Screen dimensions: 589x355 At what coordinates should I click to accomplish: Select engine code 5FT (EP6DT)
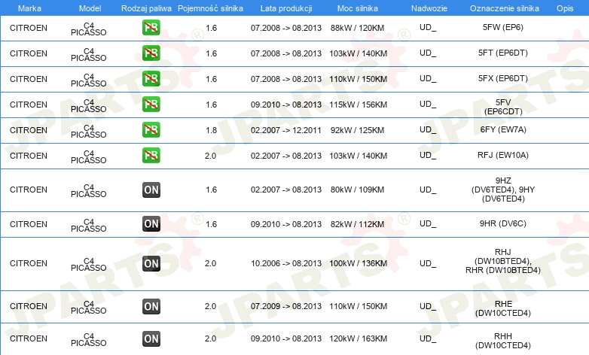pyautogui.click(x=503, y=53)
